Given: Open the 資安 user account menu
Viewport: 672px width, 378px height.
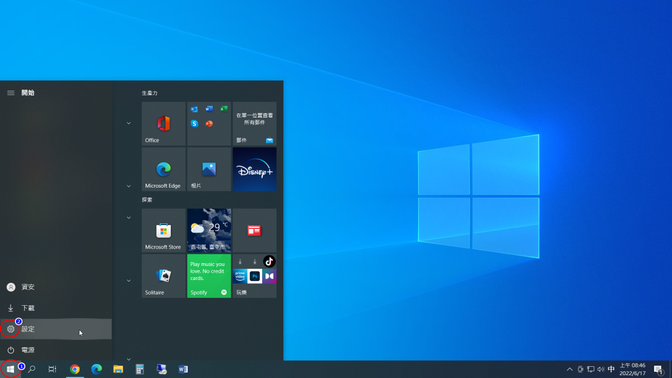Looking at the screenshot, I should click(56, 287).
